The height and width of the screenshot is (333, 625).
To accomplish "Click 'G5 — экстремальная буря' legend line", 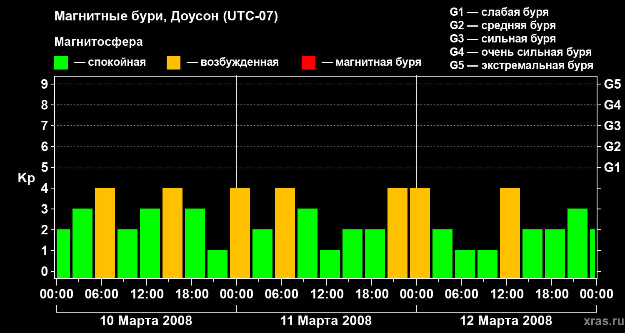I will coord(522,65).
